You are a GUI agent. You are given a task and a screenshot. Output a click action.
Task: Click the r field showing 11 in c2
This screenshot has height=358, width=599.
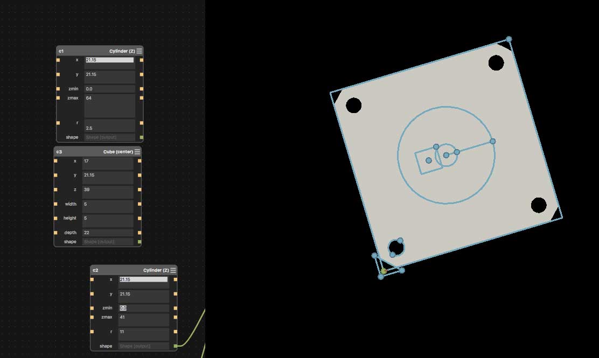point(144,334)
